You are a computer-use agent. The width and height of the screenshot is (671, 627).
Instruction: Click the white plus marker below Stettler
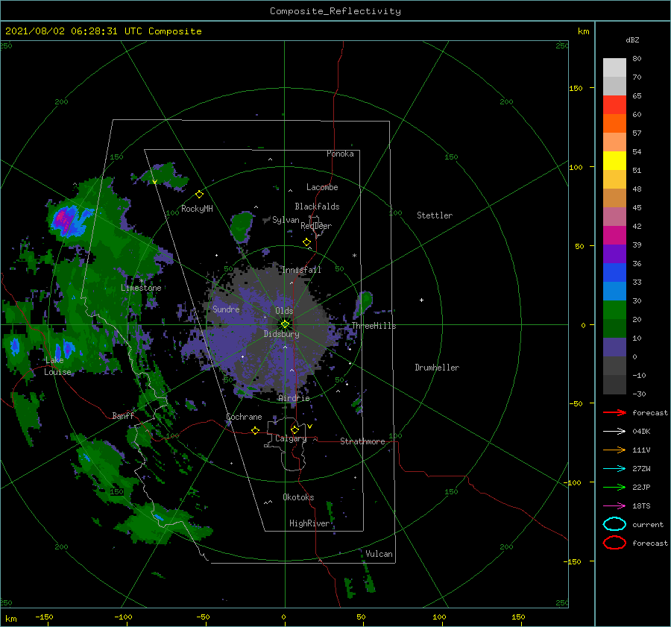(x=421, y=300)
